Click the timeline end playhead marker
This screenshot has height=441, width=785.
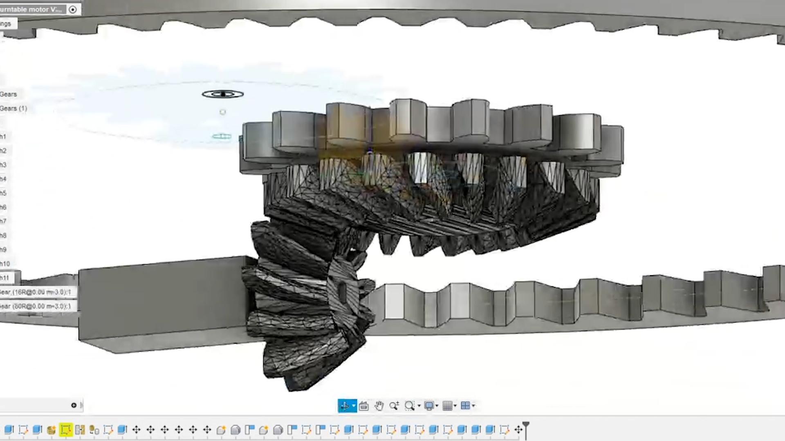click(x=526, y=425)
